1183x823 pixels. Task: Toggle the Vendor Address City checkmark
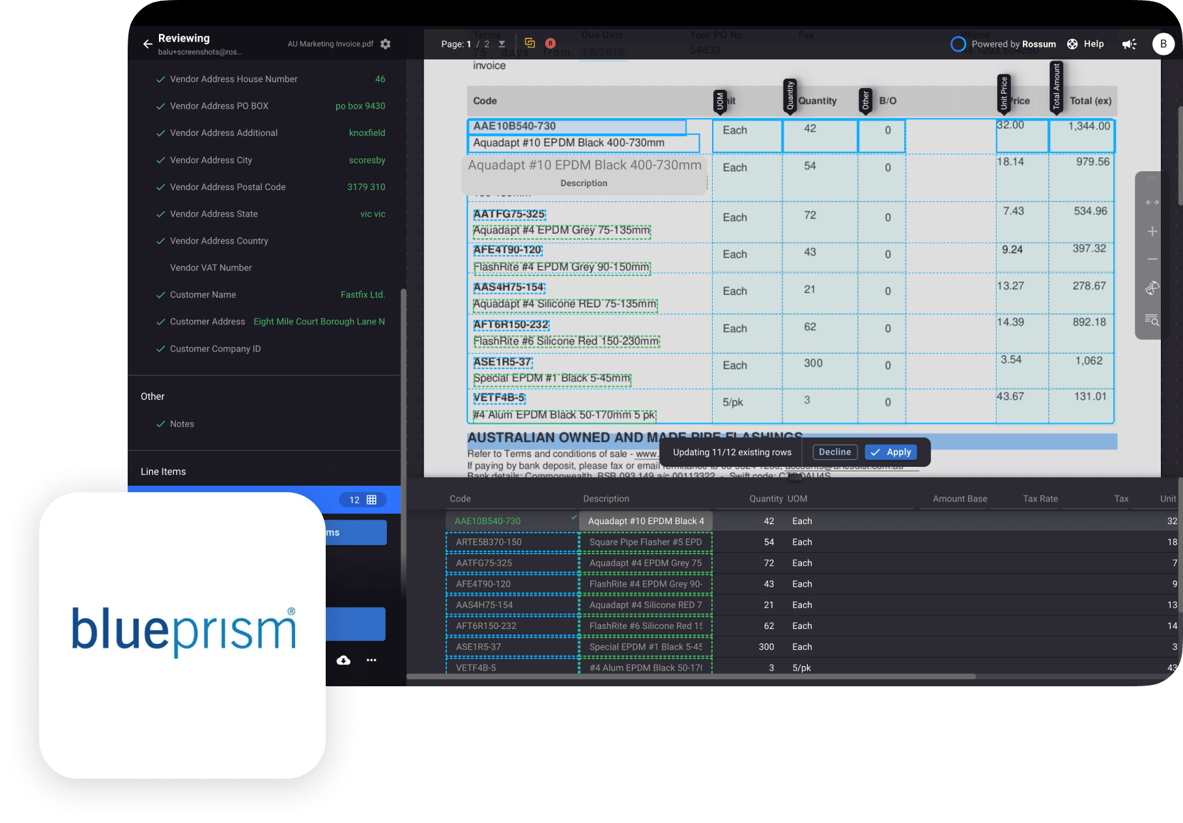click(160, 160)
